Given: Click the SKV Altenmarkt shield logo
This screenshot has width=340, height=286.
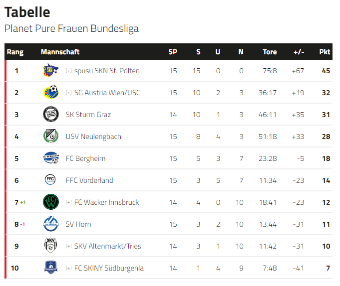Looking at the screenshot, I should [x=50, y=246].
